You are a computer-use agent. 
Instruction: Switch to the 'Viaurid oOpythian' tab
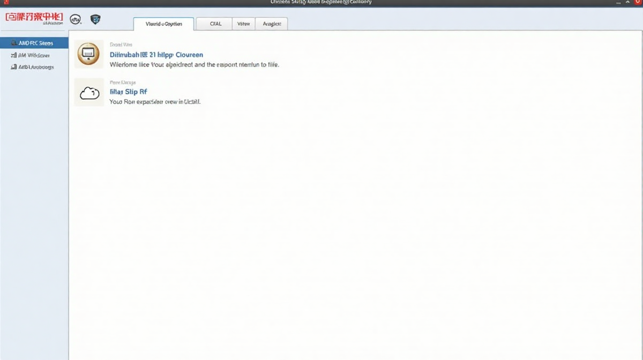[x=163, y=24]
